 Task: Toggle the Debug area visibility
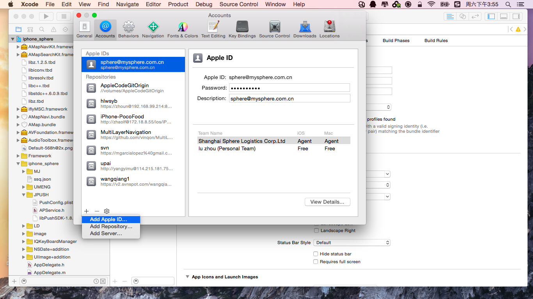pyautogui.click(x=504, y=16)
